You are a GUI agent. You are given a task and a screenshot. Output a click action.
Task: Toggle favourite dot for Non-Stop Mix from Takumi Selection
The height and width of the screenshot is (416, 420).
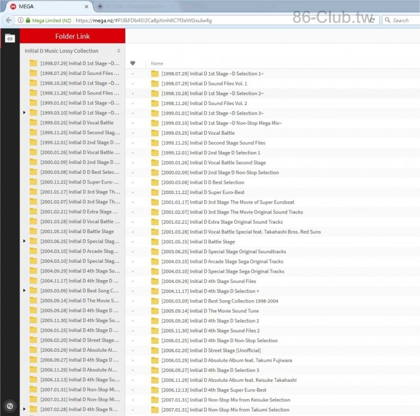point(133,410)
